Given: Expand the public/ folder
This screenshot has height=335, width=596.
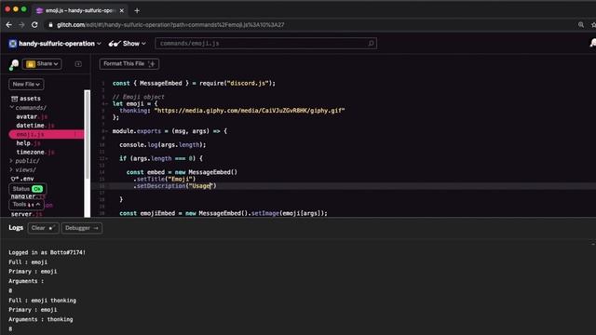Looking at the screenshot, I should [x=25, y=161].
